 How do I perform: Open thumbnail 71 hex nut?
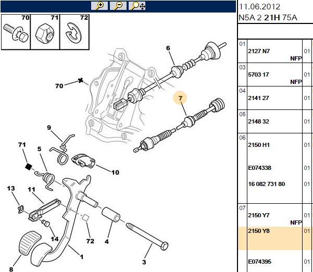(x=45, y=32)
